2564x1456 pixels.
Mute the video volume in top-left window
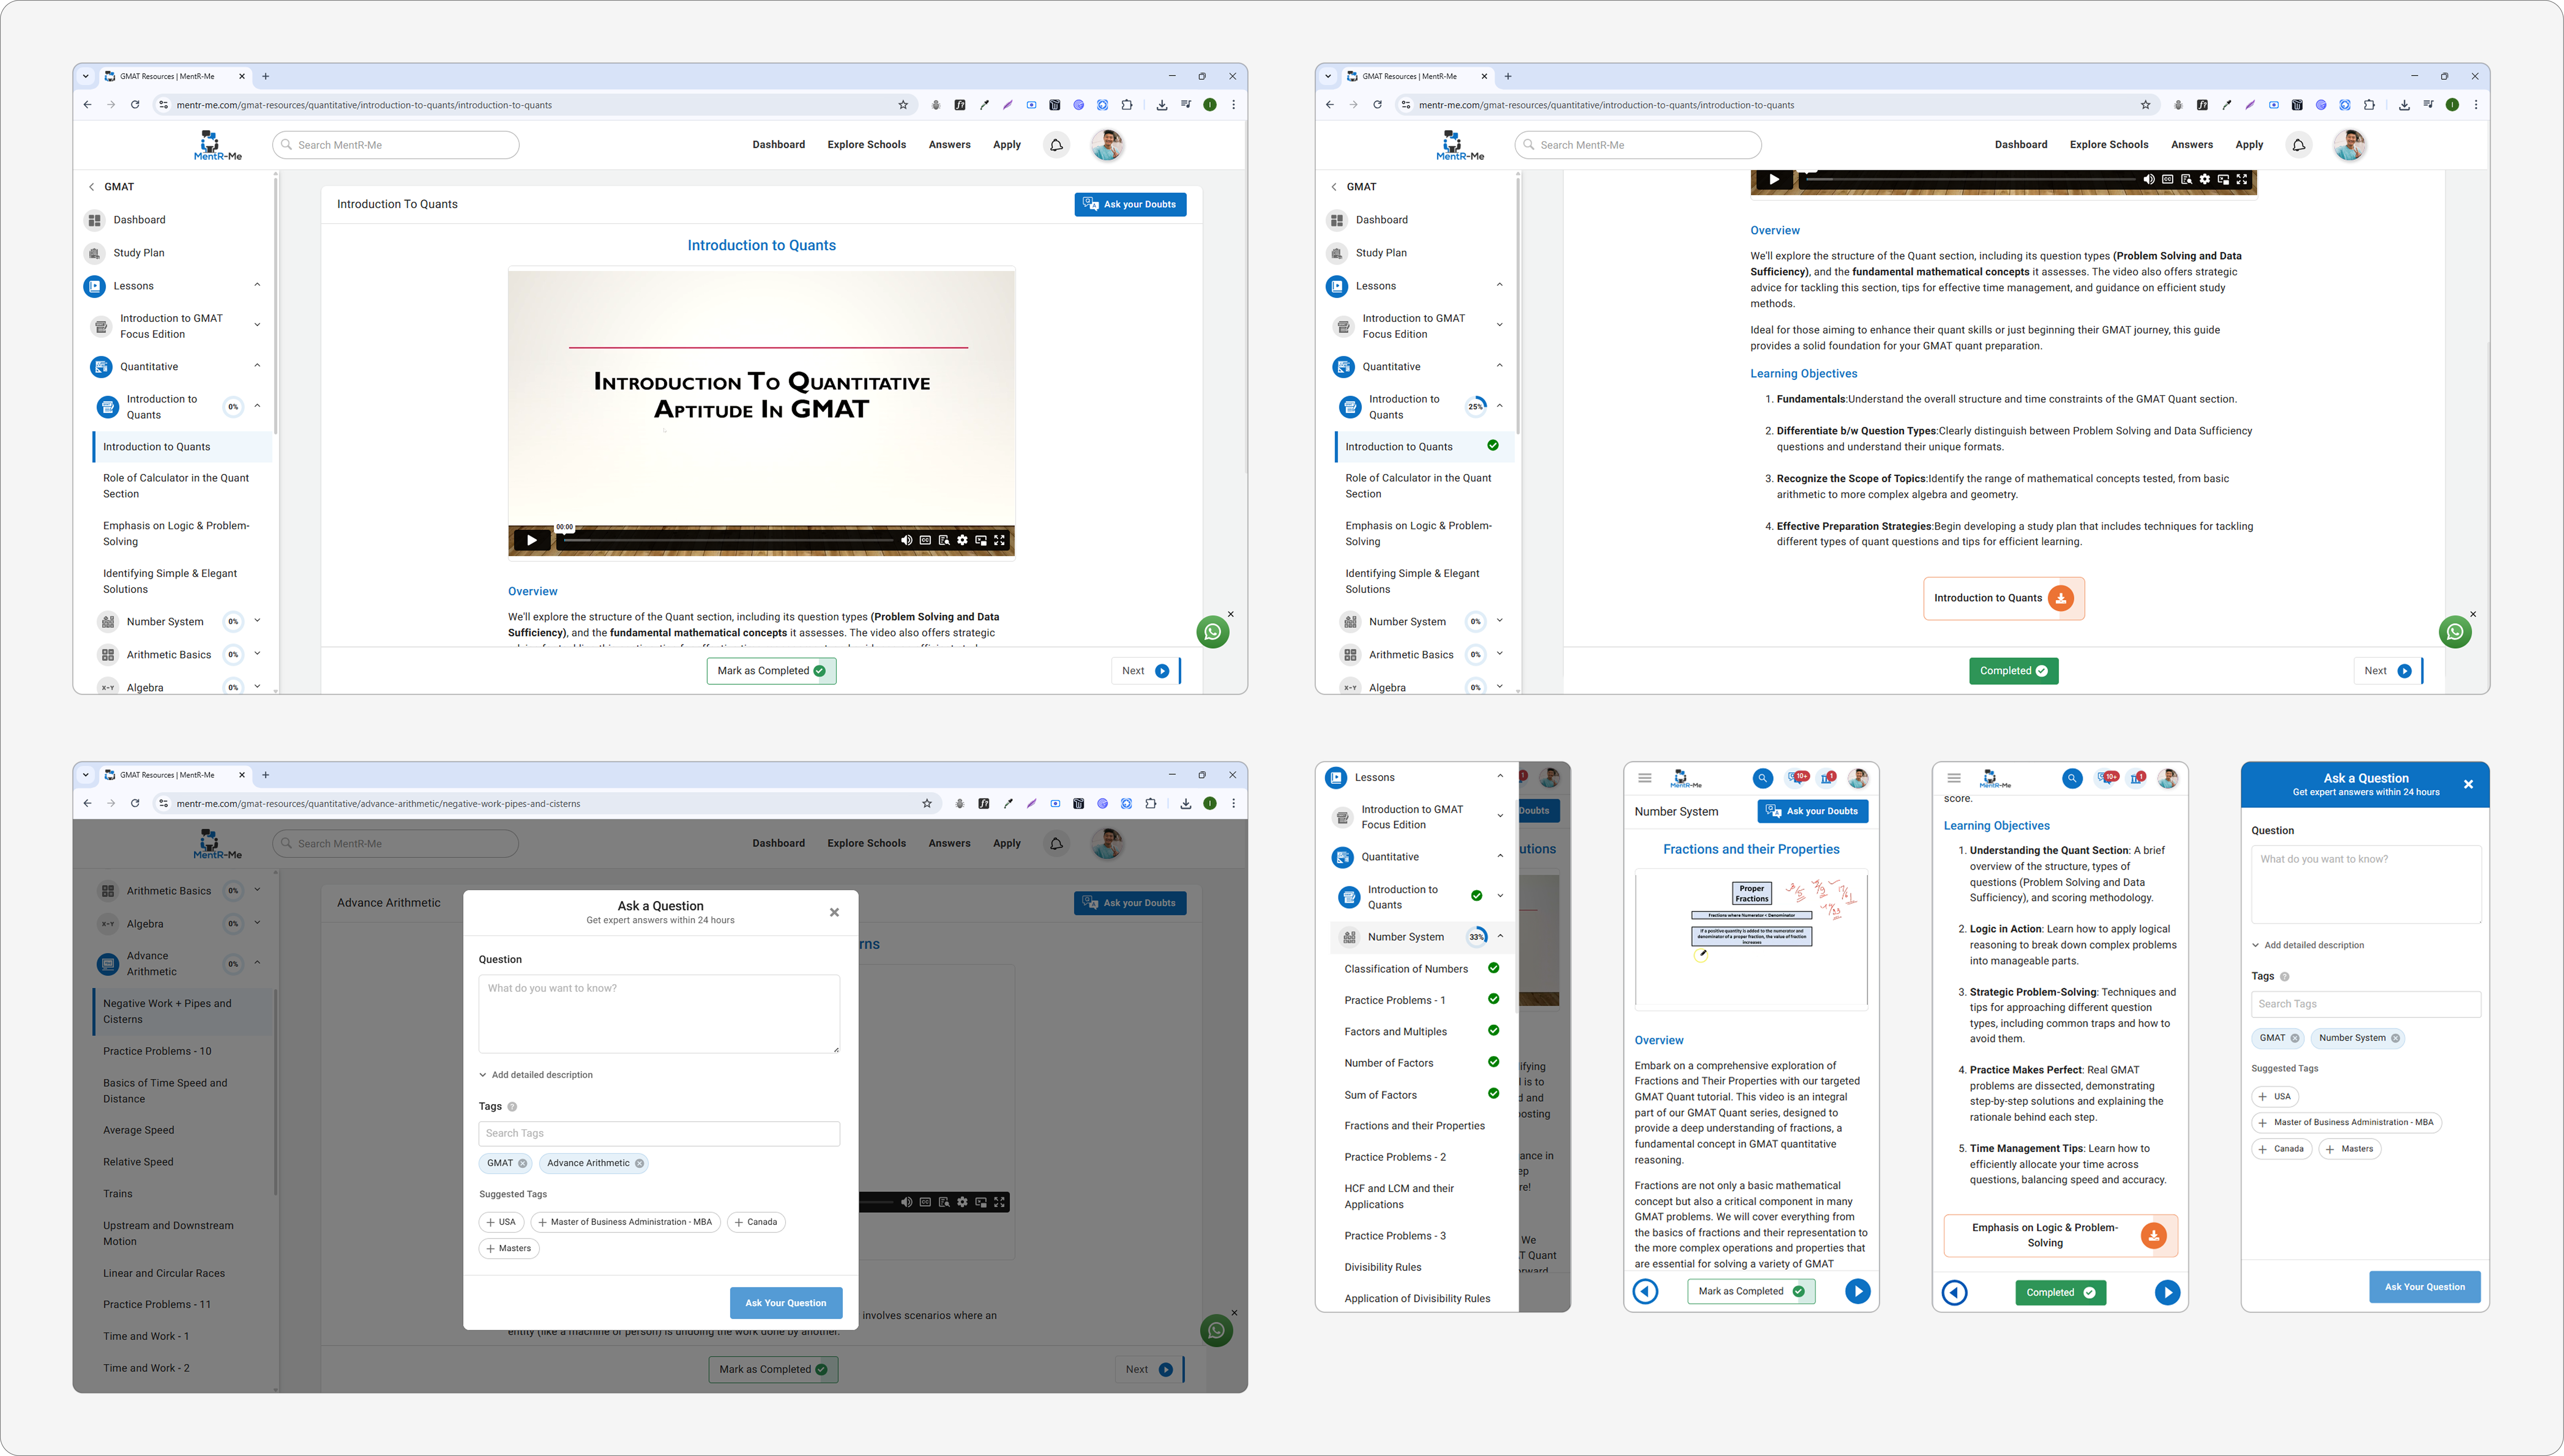[x=906, y=540]
